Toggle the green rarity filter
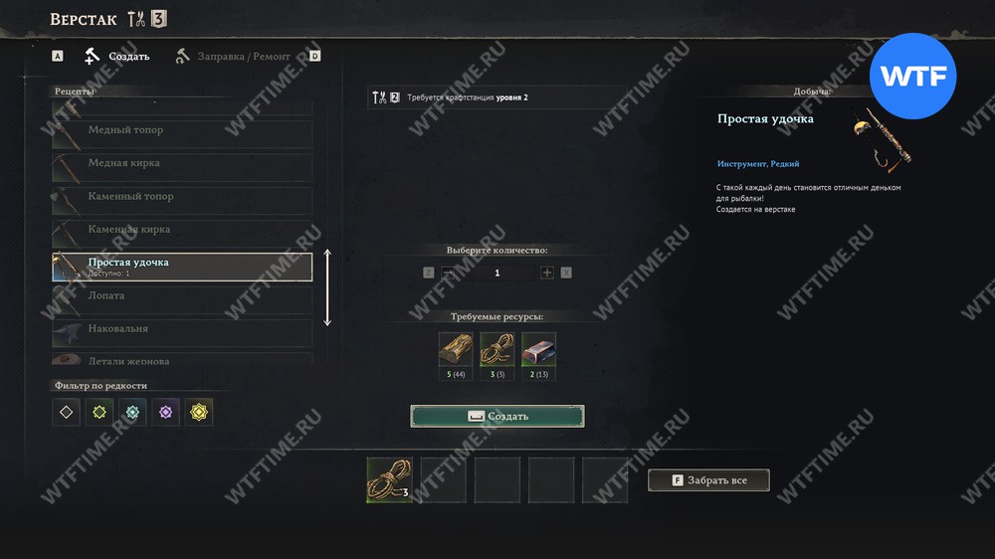The height and width of the screenshot is (559, 995). (99, 413)
